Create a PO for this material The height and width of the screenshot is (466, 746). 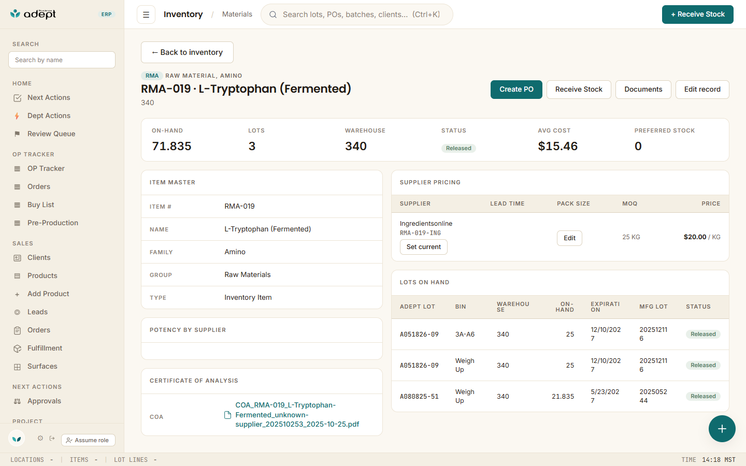pyautogui.click(x=517, y=90)
